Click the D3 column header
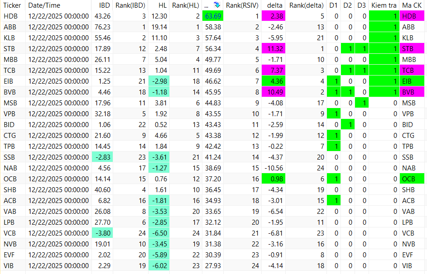 (362, 5)
